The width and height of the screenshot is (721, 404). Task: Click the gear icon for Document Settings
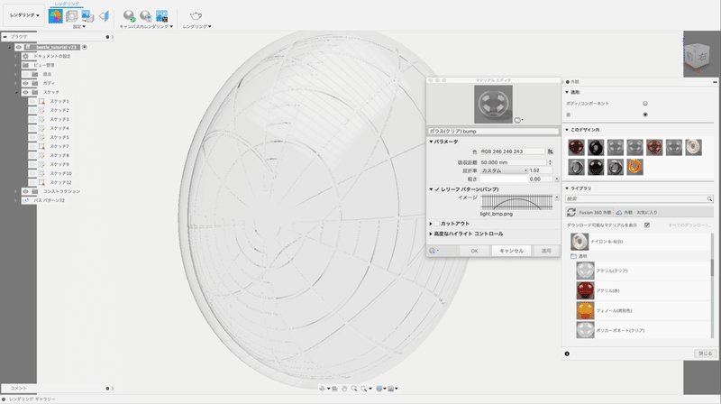[x=26, y=56]
